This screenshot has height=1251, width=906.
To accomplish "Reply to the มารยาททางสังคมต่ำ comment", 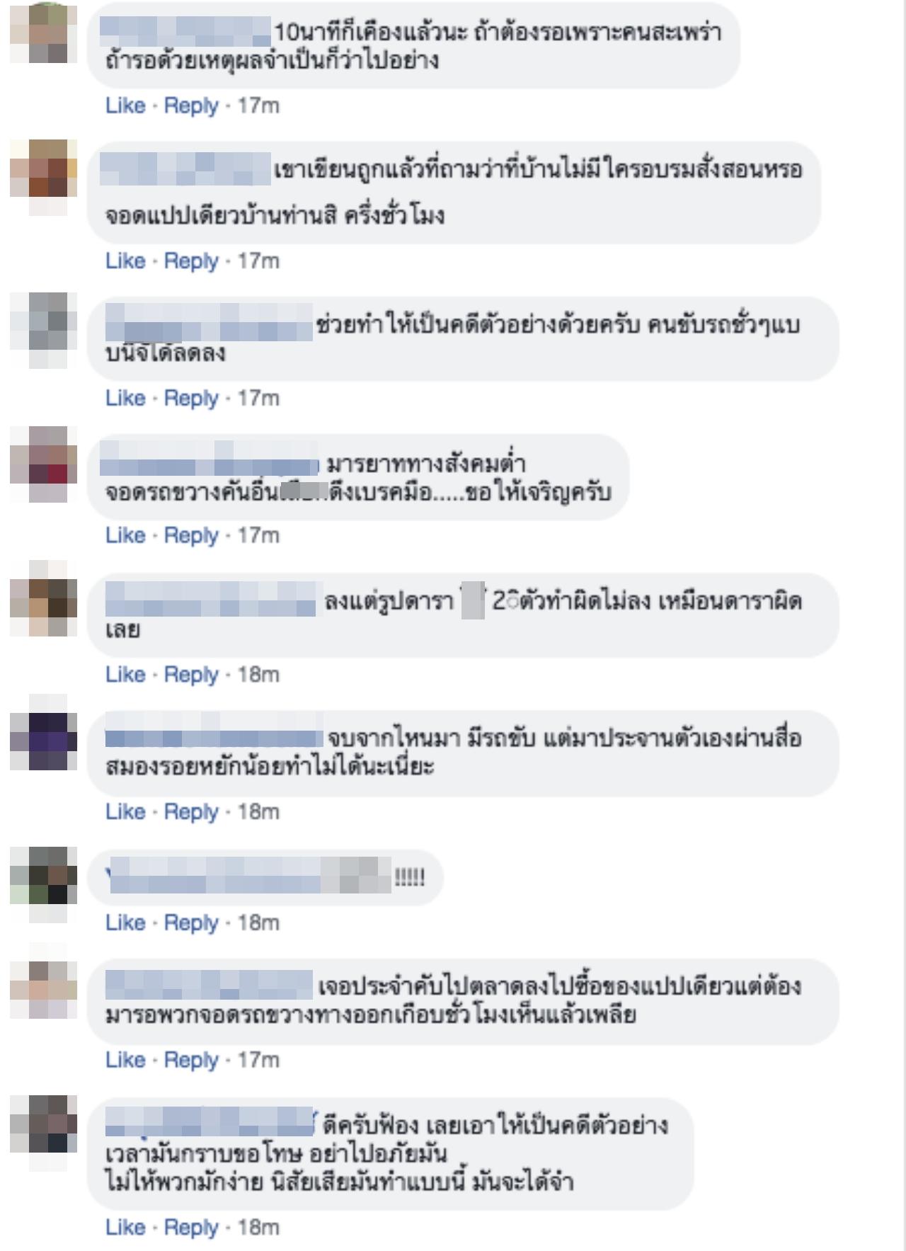I will pos(191,535).
